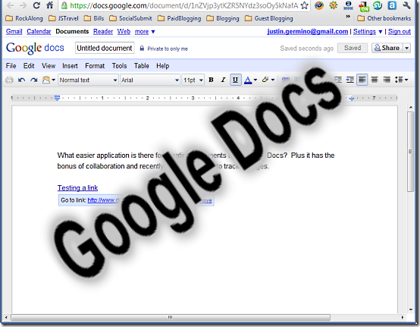Redo the last action
This screenshot has height=327, width=420.
pyautogui.click(x=34, y=80)
